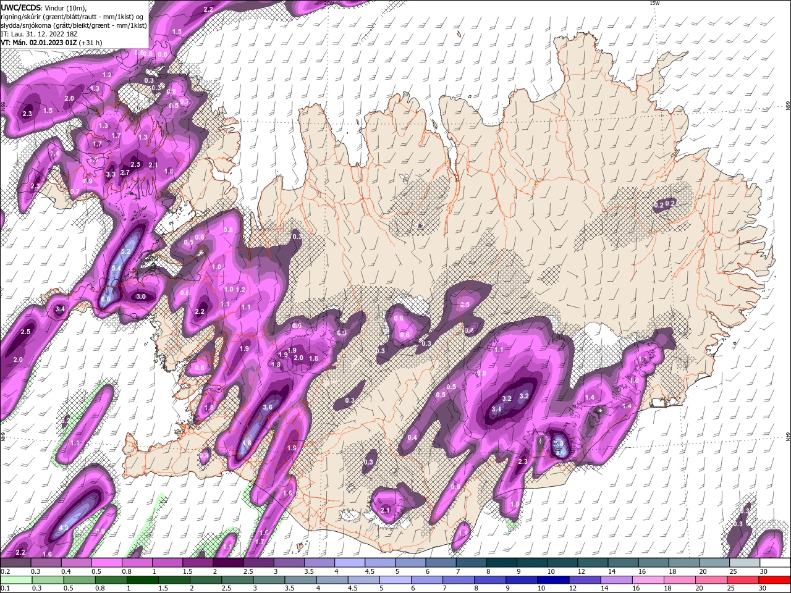Screen dimensions: 791x593
Task: Pick the bright pink snow swatch starting at 0.5
Action: tap(106, 562)
